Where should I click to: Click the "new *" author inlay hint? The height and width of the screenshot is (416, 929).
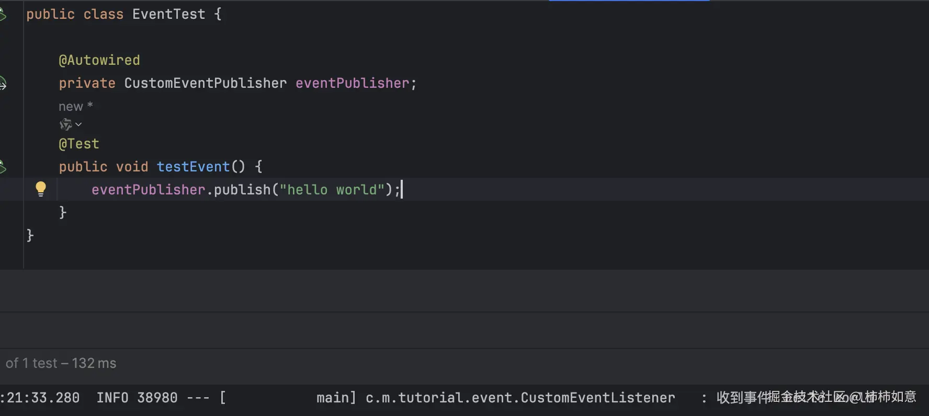(x=75, y=107)
